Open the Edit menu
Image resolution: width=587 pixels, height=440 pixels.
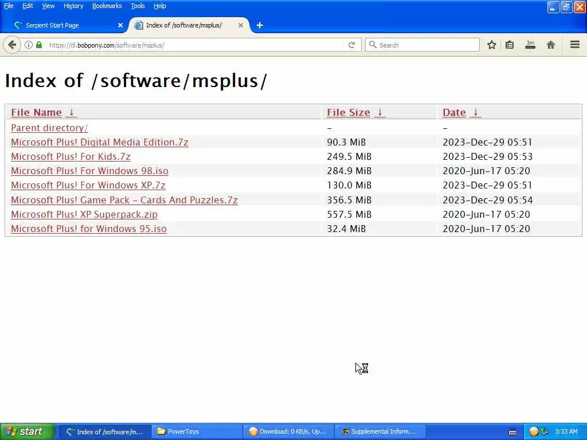[28, 6]
